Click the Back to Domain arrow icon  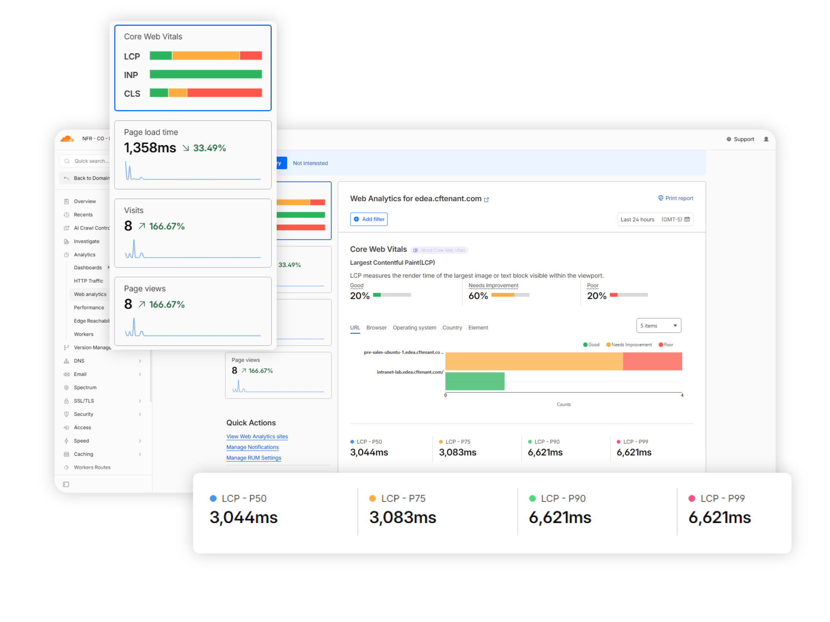66,178
